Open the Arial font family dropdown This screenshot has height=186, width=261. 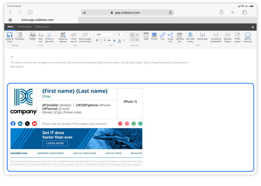[x=105, y=34]
